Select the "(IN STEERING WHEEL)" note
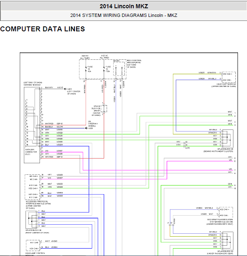 point(93,124)
